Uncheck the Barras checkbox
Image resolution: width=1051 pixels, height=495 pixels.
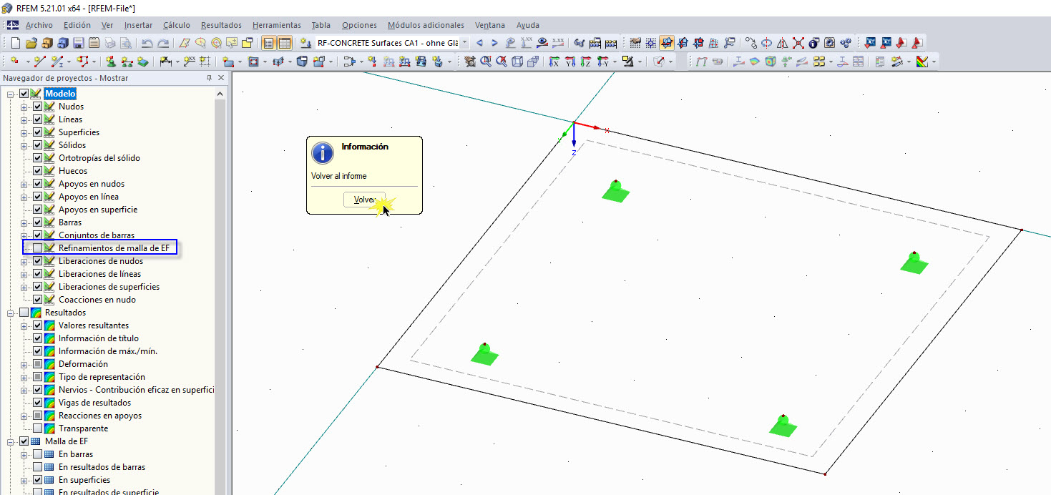[38, 222]
